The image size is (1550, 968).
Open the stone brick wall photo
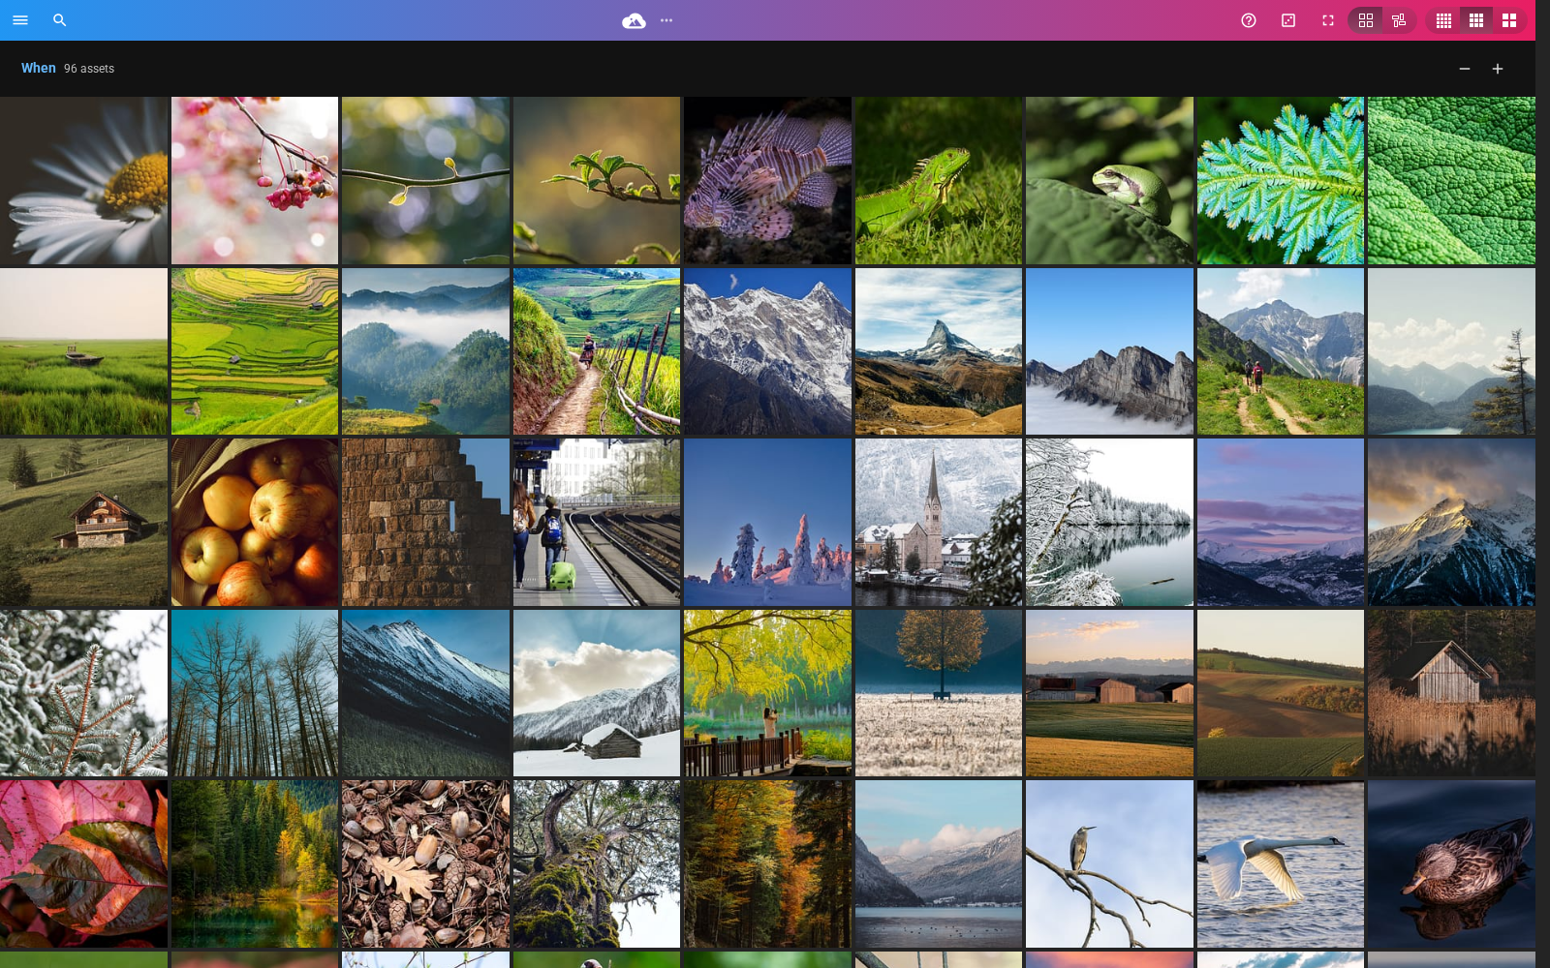pos(425,522)
